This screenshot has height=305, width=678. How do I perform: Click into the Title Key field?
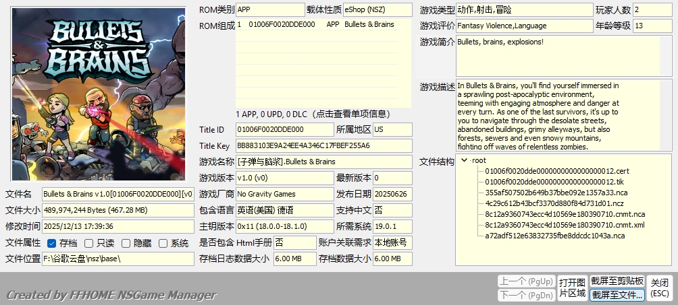(x=323, y=145)
